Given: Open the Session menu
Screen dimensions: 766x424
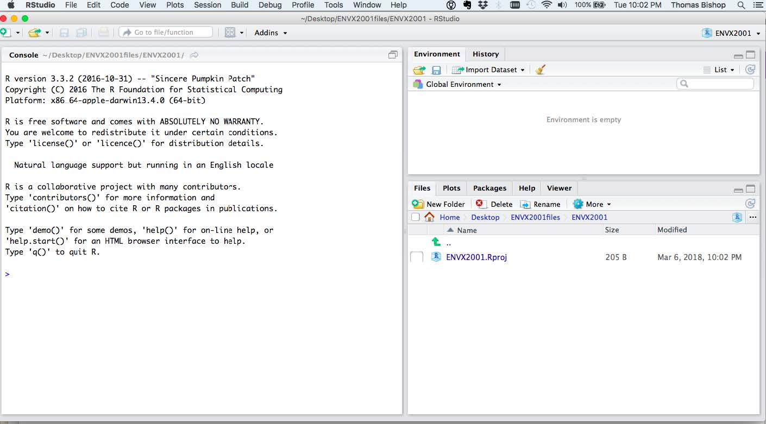Looking at the screenshot, I should (x=208, y=5).
